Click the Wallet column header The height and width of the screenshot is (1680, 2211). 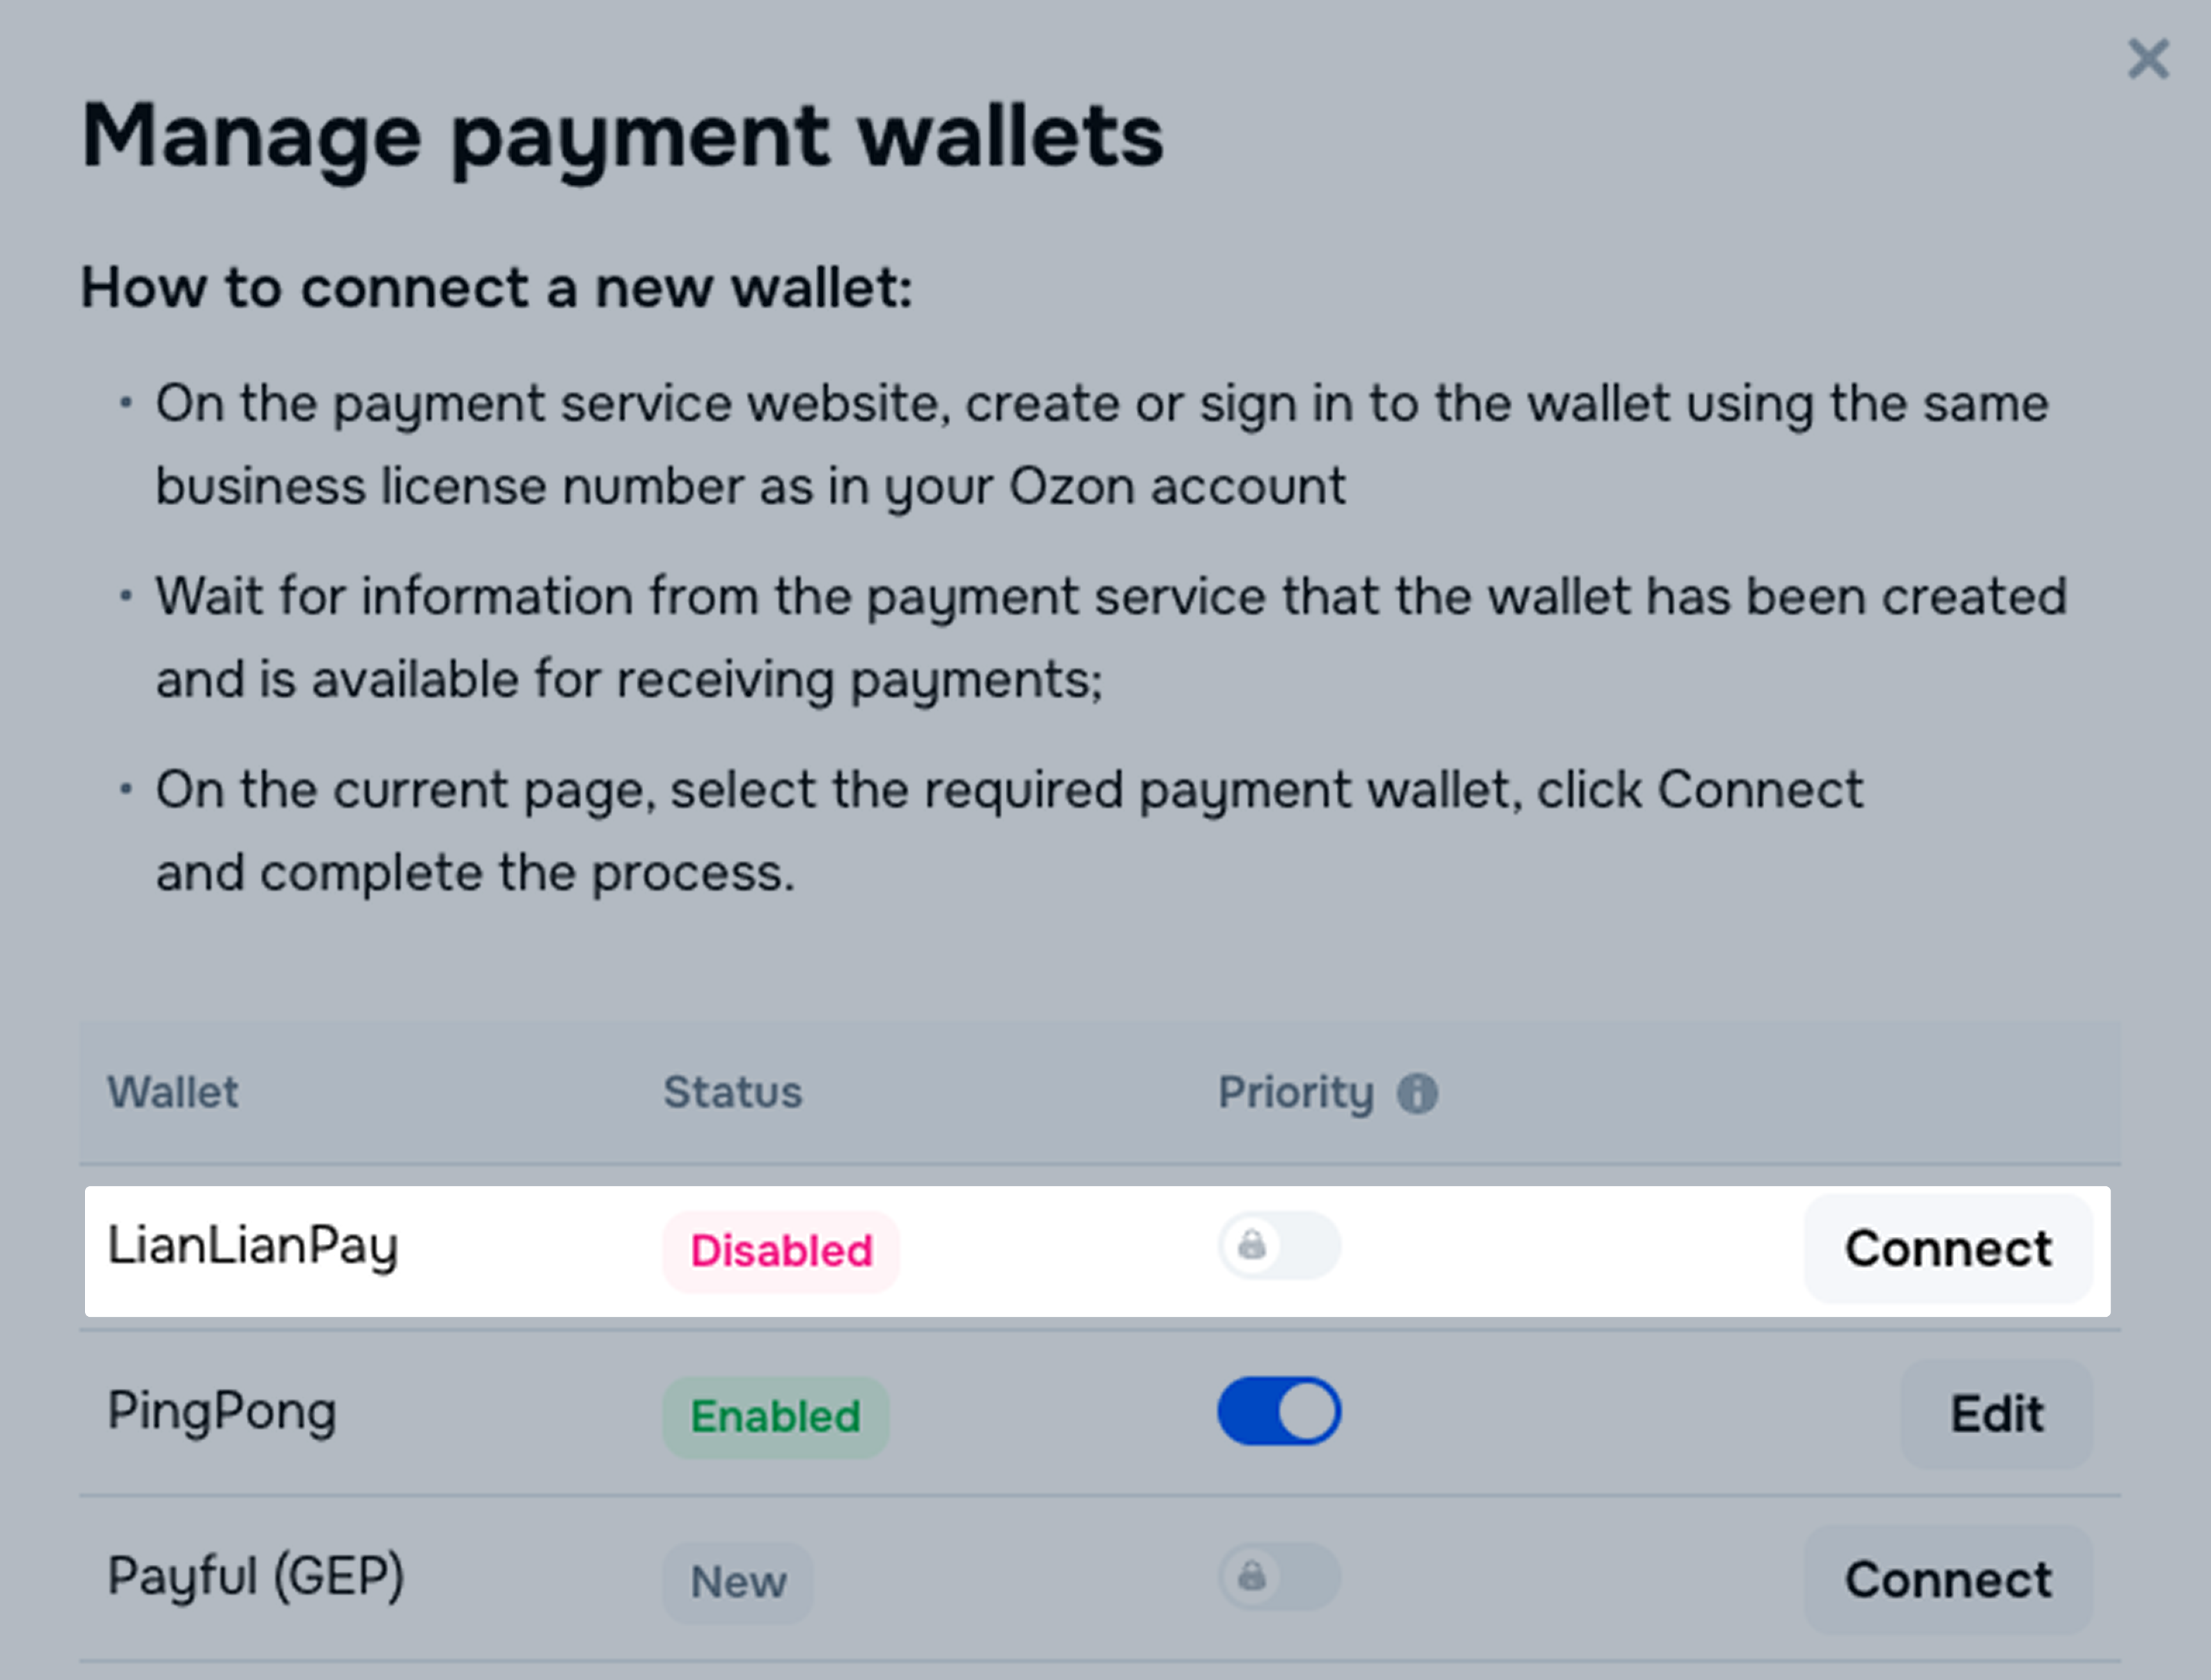[x=173, y=1092]
